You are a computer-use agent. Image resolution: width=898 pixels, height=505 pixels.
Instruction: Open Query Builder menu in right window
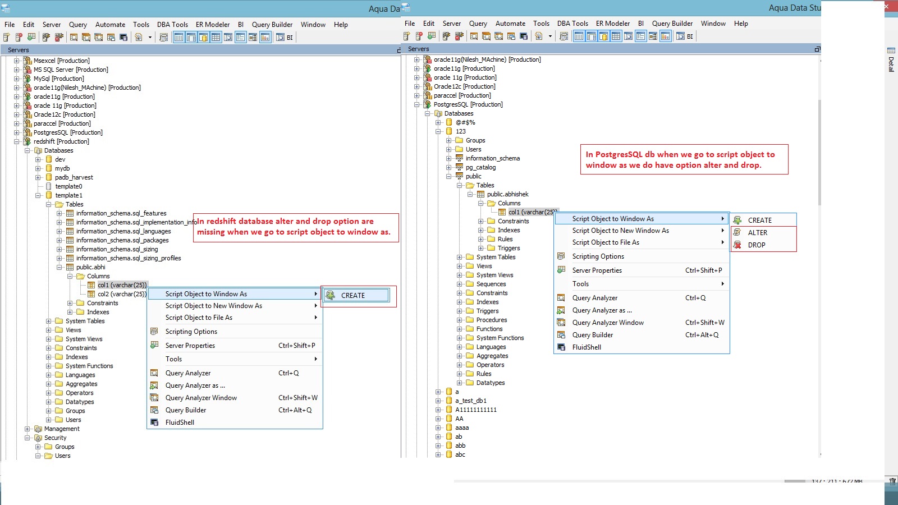(x=672, y=24)
